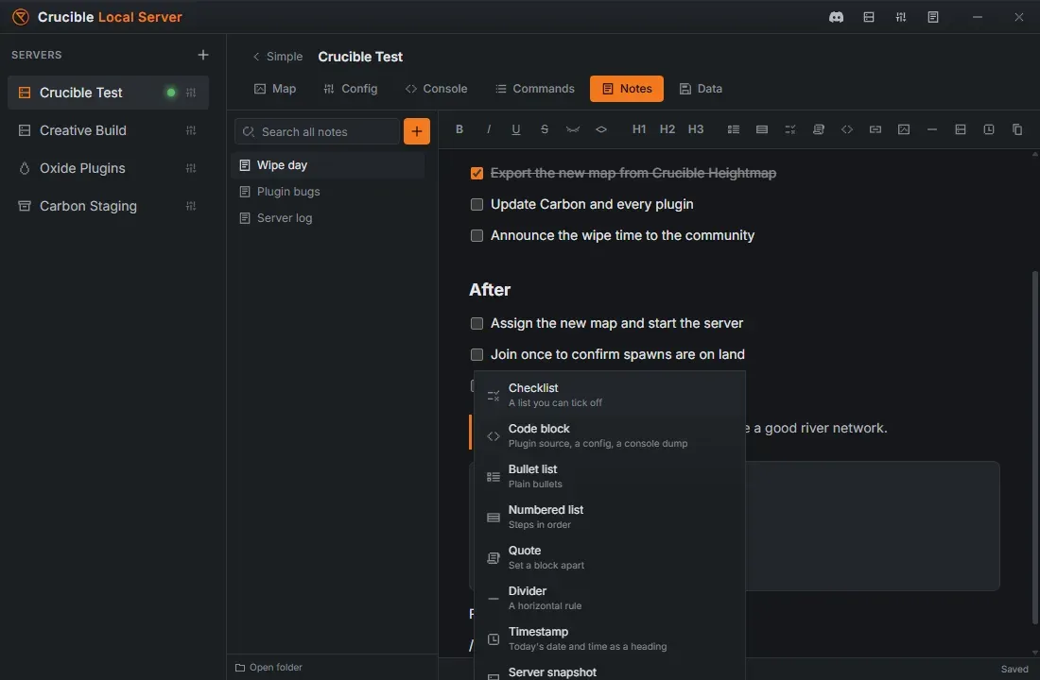Screen dimensions: 1040x680
Task: Insert a numbered list from the toolbar
Action: coord(762,129)
